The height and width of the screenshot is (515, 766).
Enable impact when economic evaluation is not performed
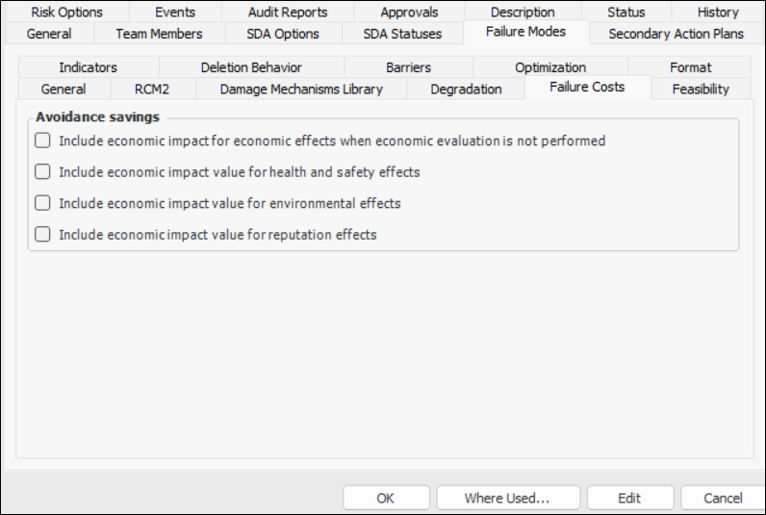click(42, 141)
